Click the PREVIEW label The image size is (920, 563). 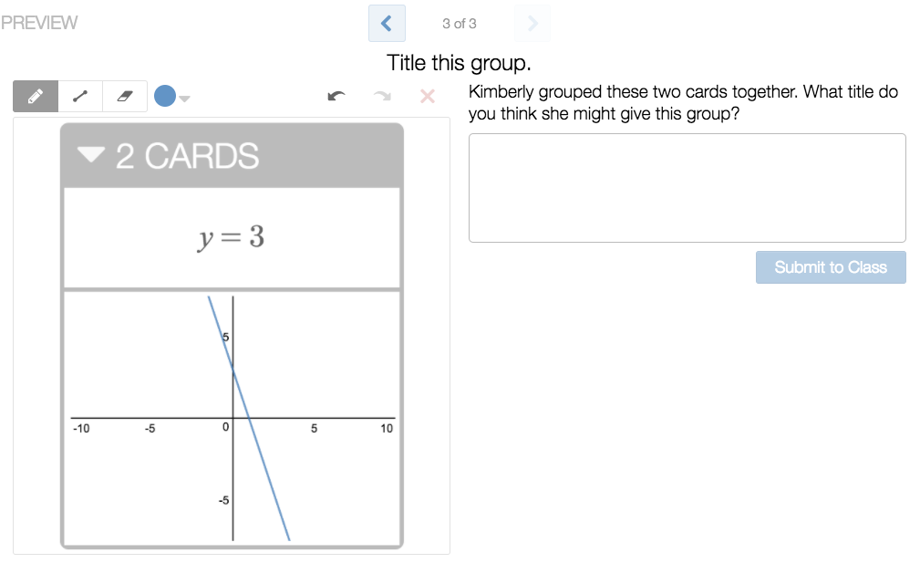(40, 22)
